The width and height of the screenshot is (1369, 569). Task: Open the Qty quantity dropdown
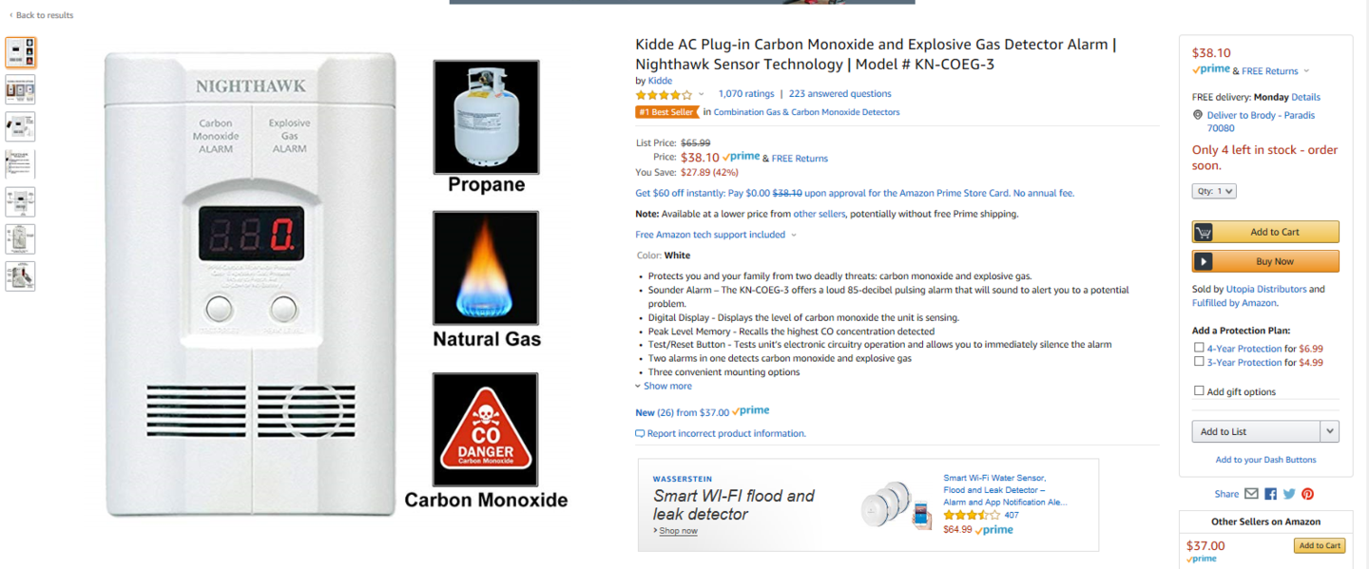1214,191
